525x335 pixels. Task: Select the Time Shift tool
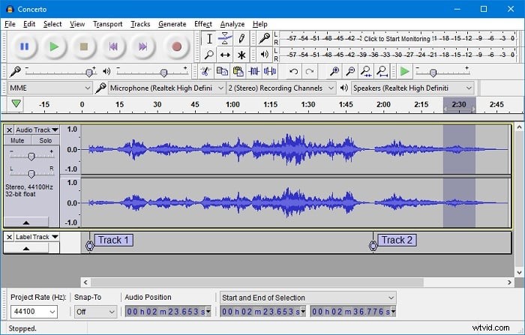225,55
